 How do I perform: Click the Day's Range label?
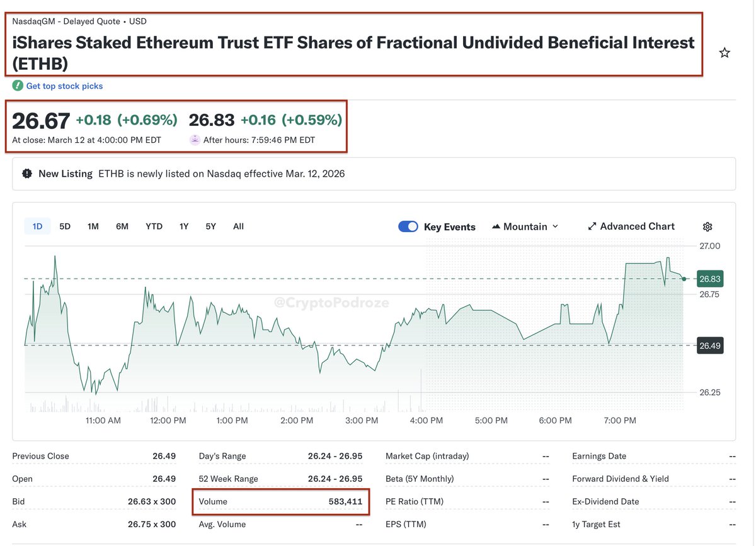click(x=222, y=456)
